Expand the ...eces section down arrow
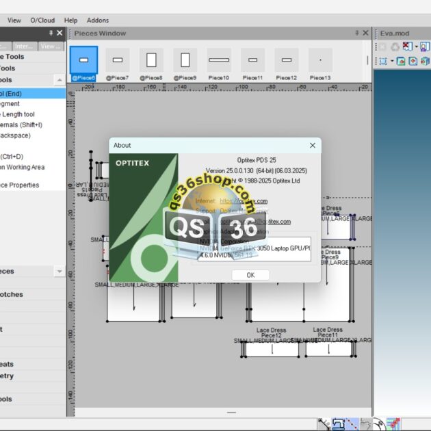This screenshot has width=431, height=431. click(60, 272)
